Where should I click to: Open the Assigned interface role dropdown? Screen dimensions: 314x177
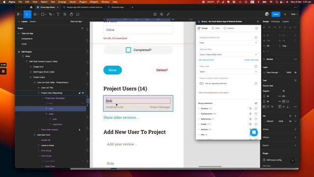228,43
